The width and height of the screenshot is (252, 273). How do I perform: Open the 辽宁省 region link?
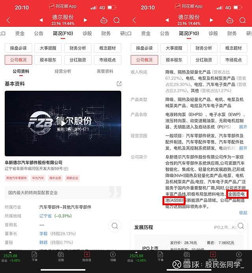pyautogui.click(x=45, y=216)
